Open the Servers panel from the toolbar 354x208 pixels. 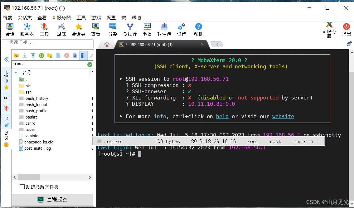[x=27, y=29]
